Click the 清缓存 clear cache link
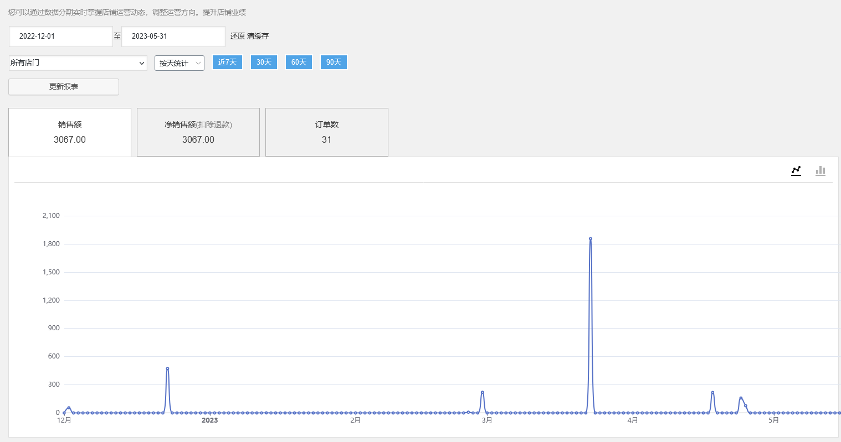This screenshot has height=442, width=841. [x=258, y=36]
